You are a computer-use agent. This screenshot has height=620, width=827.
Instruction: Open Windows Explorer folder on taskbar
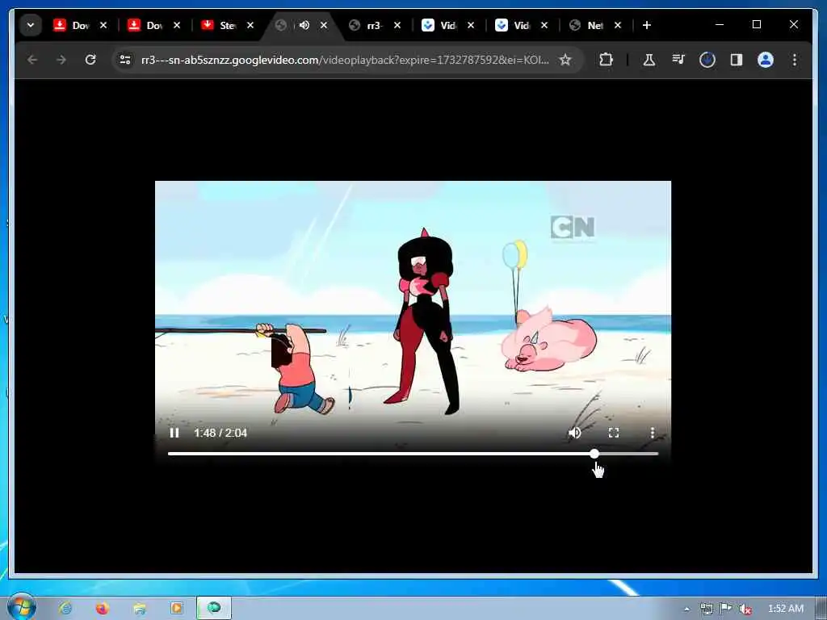click(140, 608)
